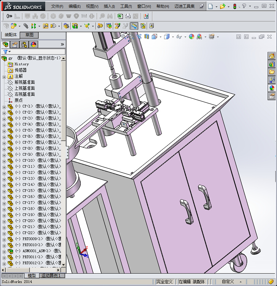277x286 pixels.
Task: Click the Show Hidden Components icon
Action: tap(66, 26)
